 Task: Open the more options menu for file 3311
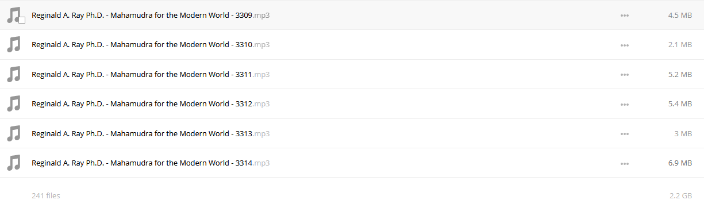click(x=625, y=75)
